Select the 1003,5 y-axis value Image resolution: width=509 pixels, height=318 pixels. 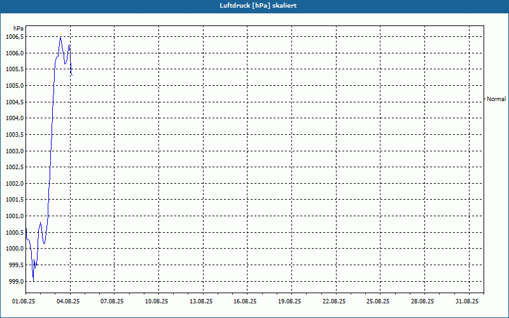[15, 134]
